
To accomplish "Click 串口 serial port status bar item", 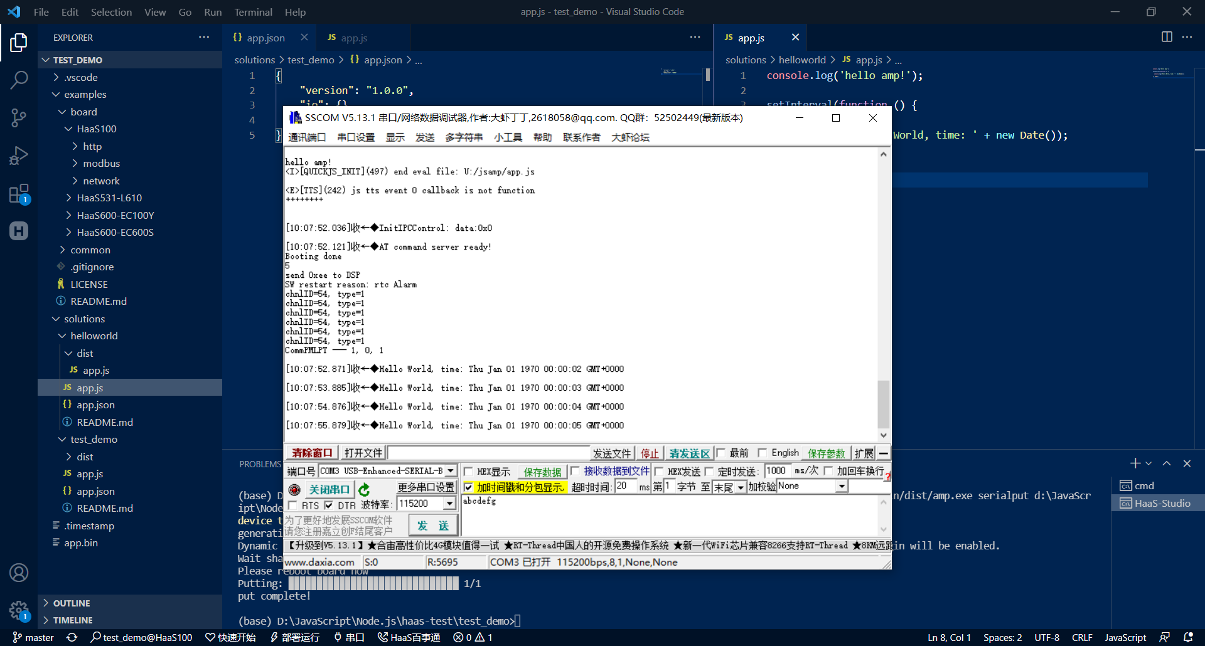I will point(349,637).
